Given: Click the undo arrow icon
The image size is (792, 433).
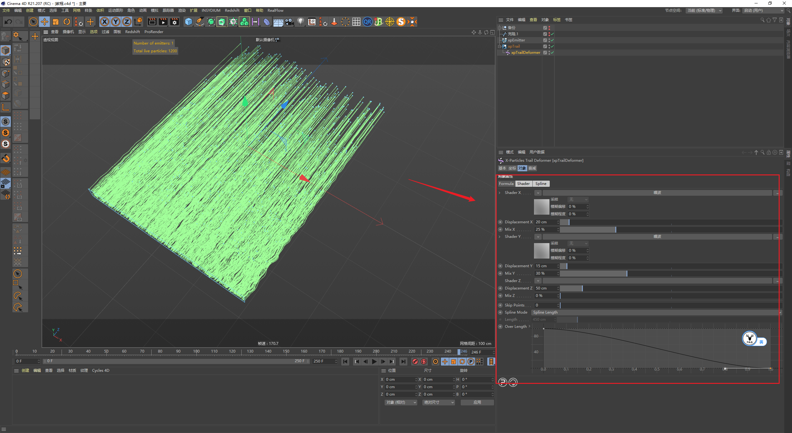Looking at the screenshot, I should pyautogui.click(x=8, y=22).
